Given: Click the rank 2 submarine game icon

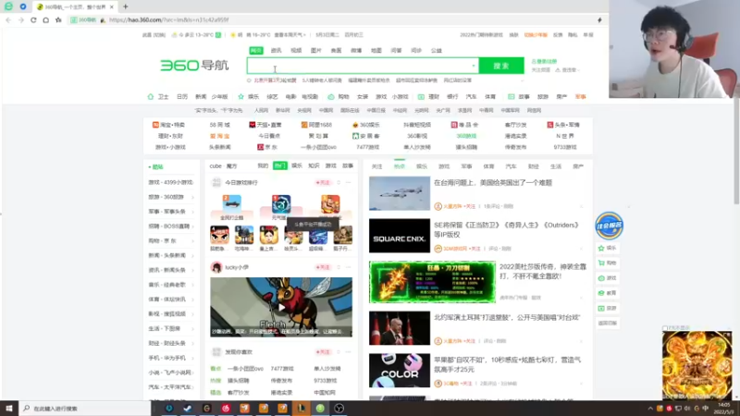Looking at the screenshot, I should point(232,204).
